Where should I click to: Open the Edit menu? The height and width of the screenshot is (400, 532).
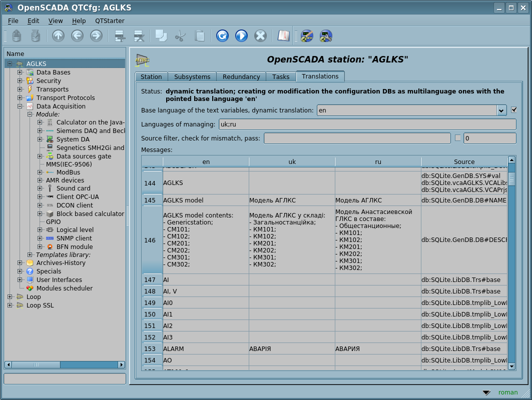[x=33, y=20]
